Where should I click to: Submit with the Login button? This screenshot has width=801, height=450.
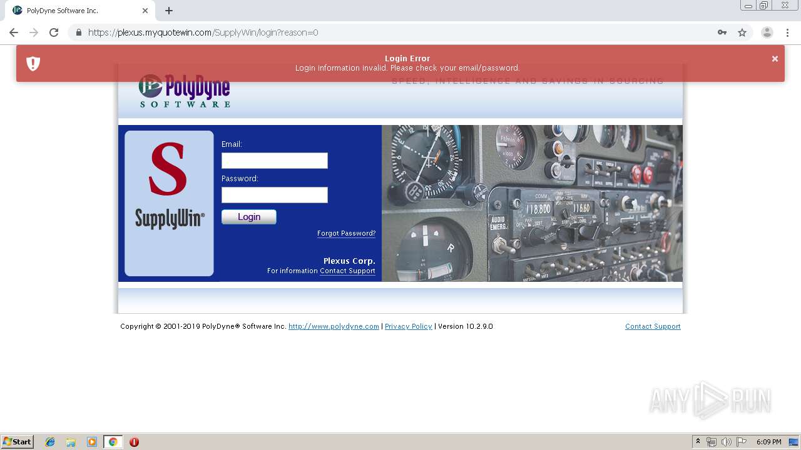point(248,217)
